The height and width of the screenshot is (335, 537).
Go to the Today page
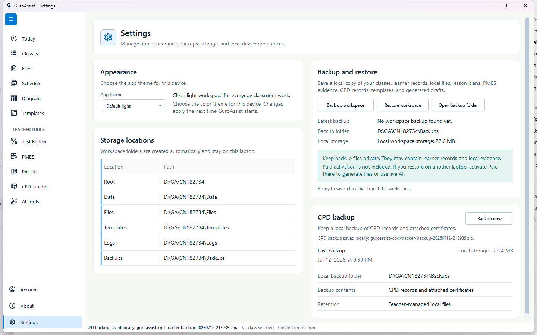coord(28,39)
